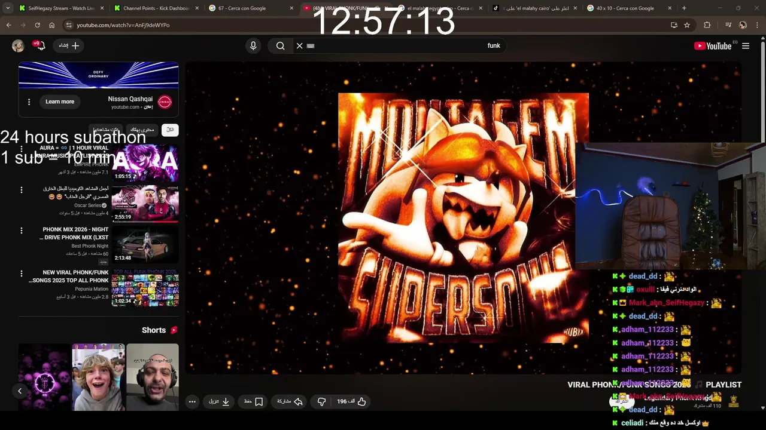Open the blonde kid Short
766x430 pixels.
click(98, 377)
